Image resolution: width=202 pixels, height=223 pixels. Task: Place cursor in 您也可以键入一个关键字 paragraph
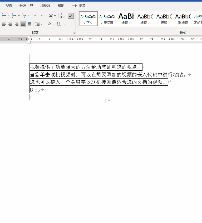[99, 82]
